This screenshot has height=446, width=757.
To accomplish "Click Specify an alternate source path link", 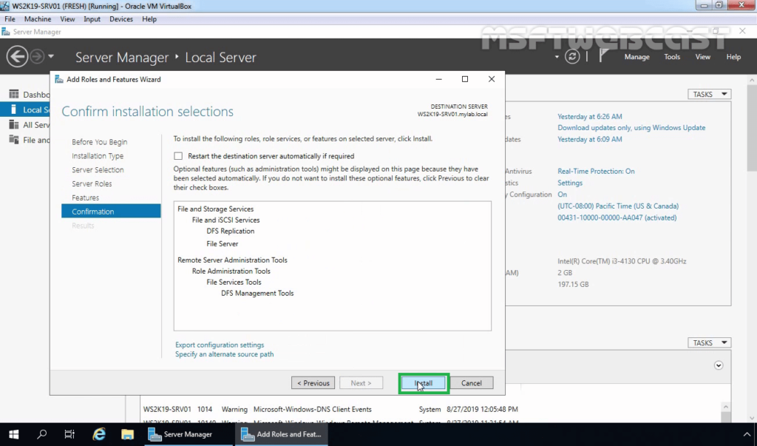I will [225, 354].
